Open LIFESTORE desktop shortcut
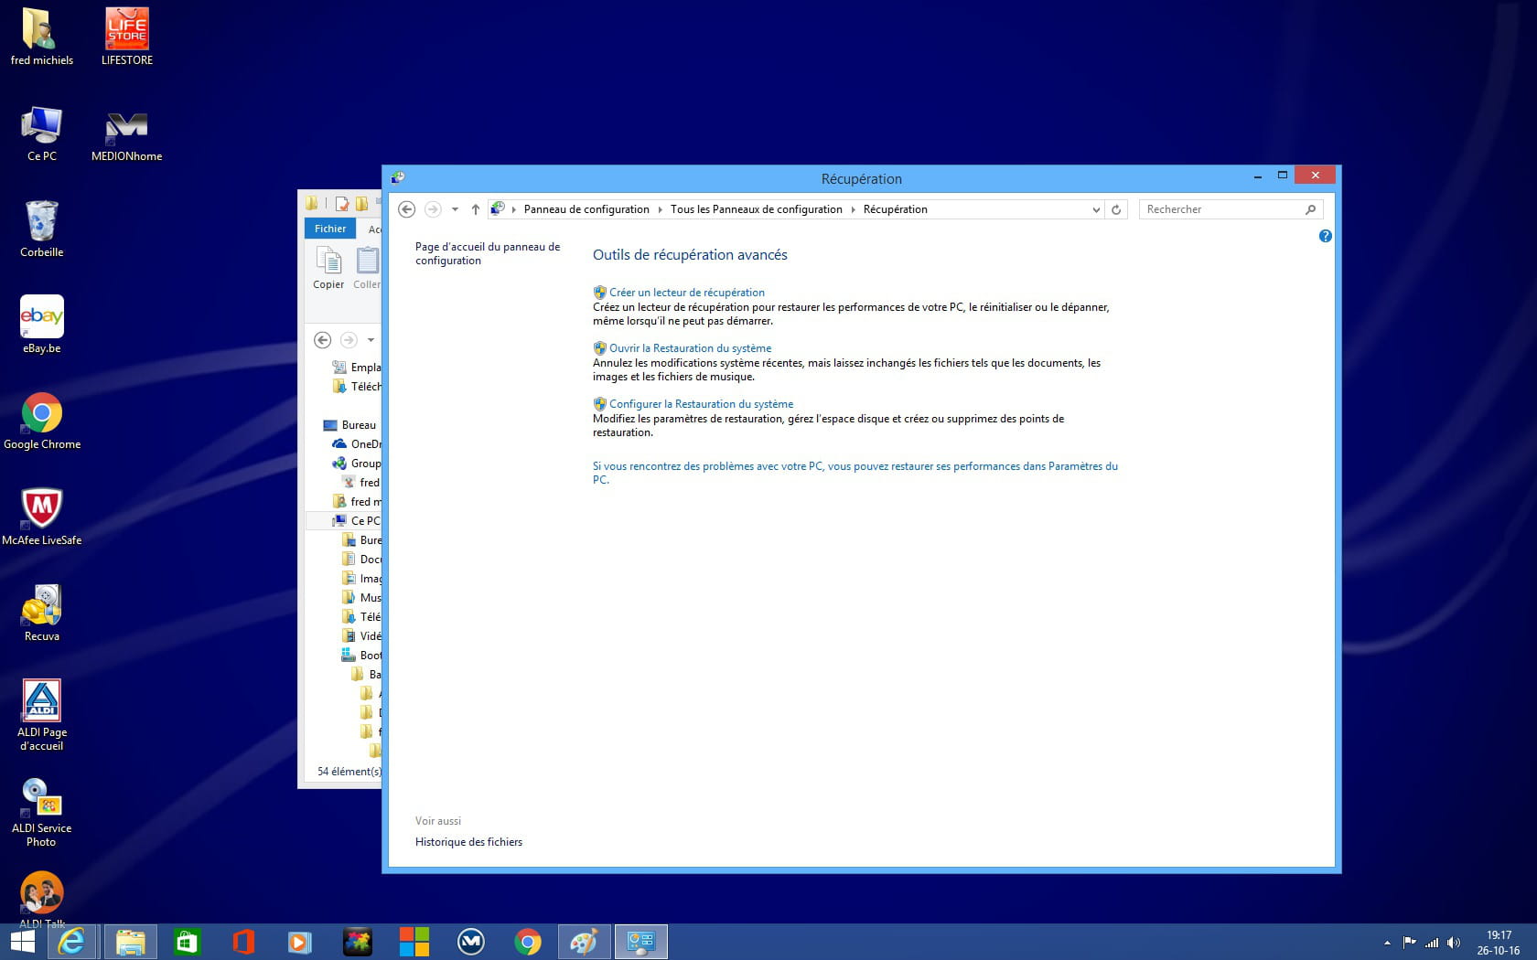Image resolution: width=1537 pixels, height=960 pixels. [x=127, y=37]
